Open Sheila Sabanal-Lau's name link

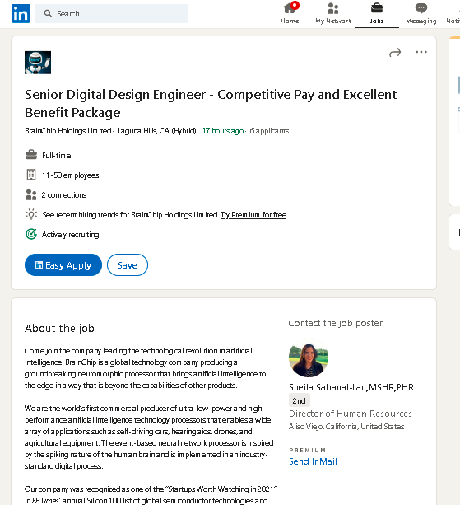[351, 387]
